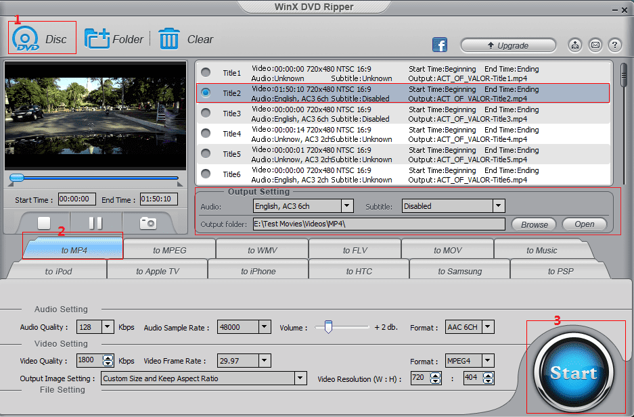
Task: Open the help question mark icon
Action: point(614,45)
